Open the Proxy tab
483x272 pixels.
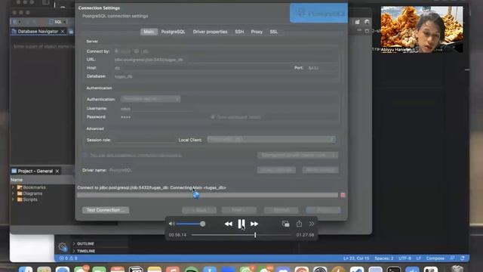pos(257,32)
